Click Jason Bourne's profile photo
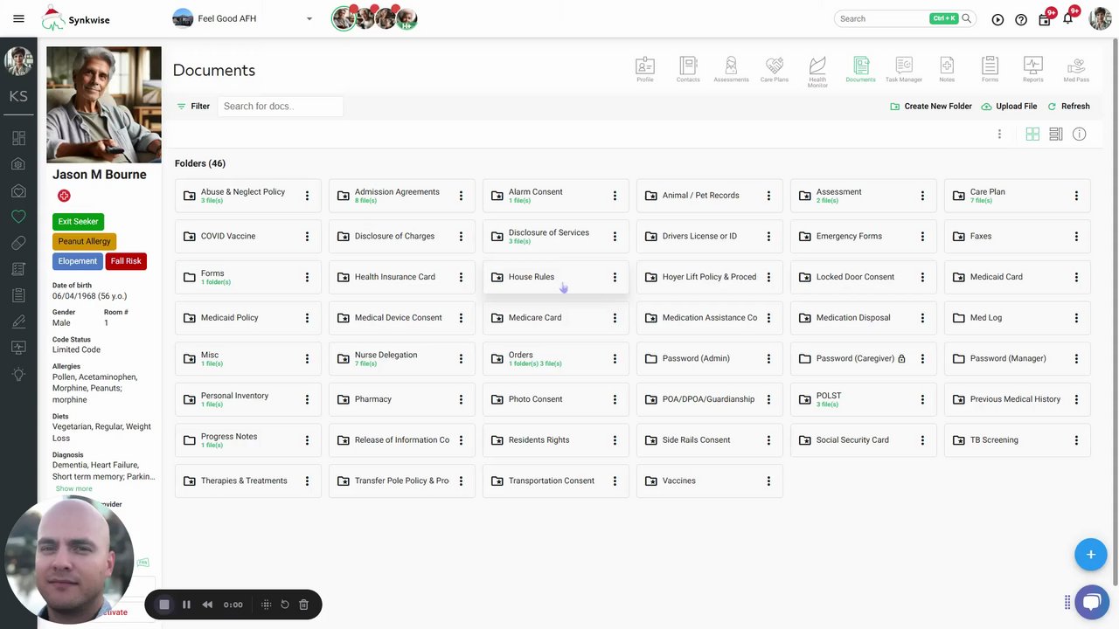Screen dimensions: 1119x629 [x=104, y=105]
